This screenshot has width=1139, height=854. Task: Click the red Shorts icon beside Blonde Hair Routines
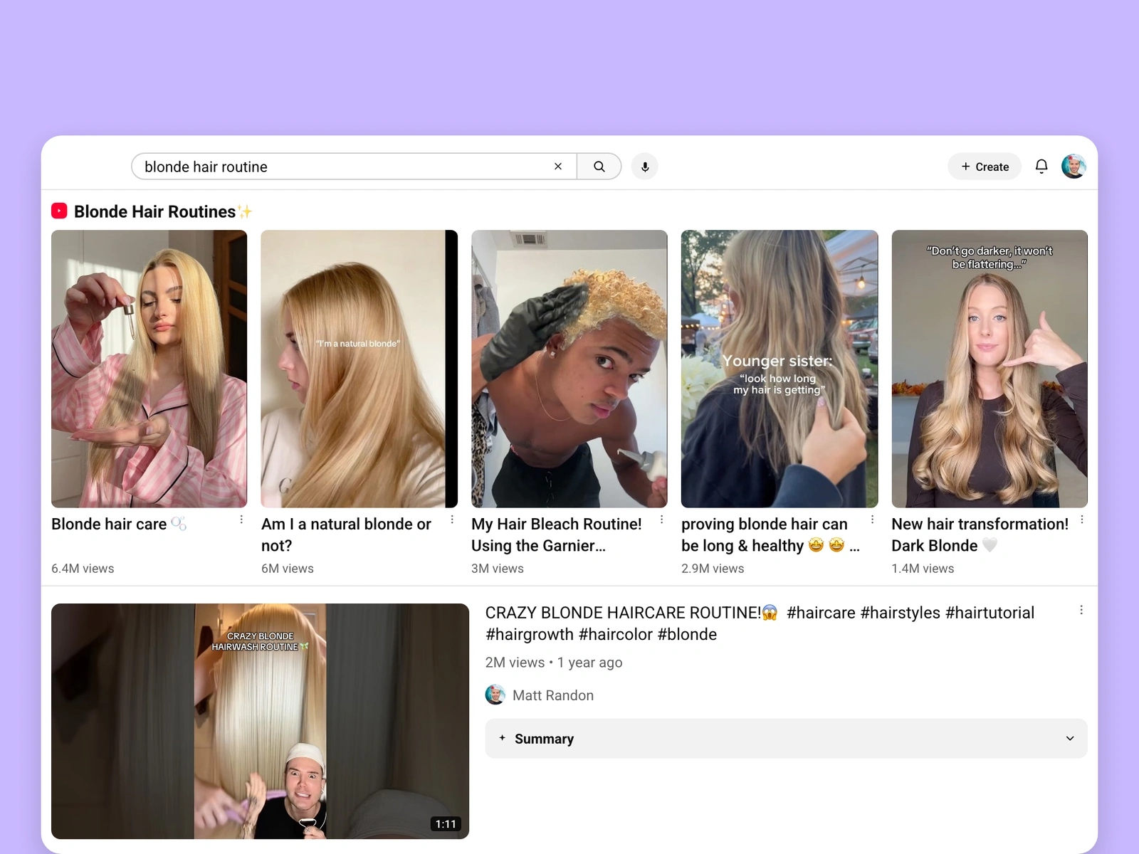tap(59, 211)
